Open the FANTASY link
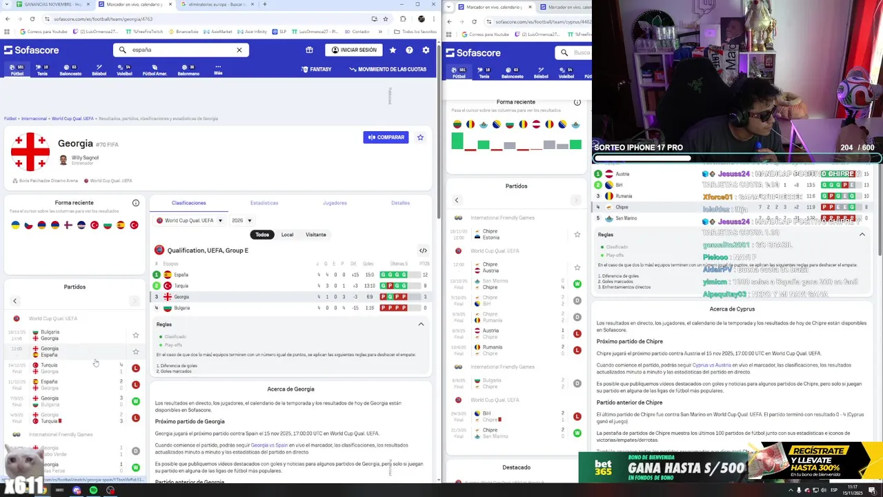Viewport: 883px width, 497px height. 317,70
